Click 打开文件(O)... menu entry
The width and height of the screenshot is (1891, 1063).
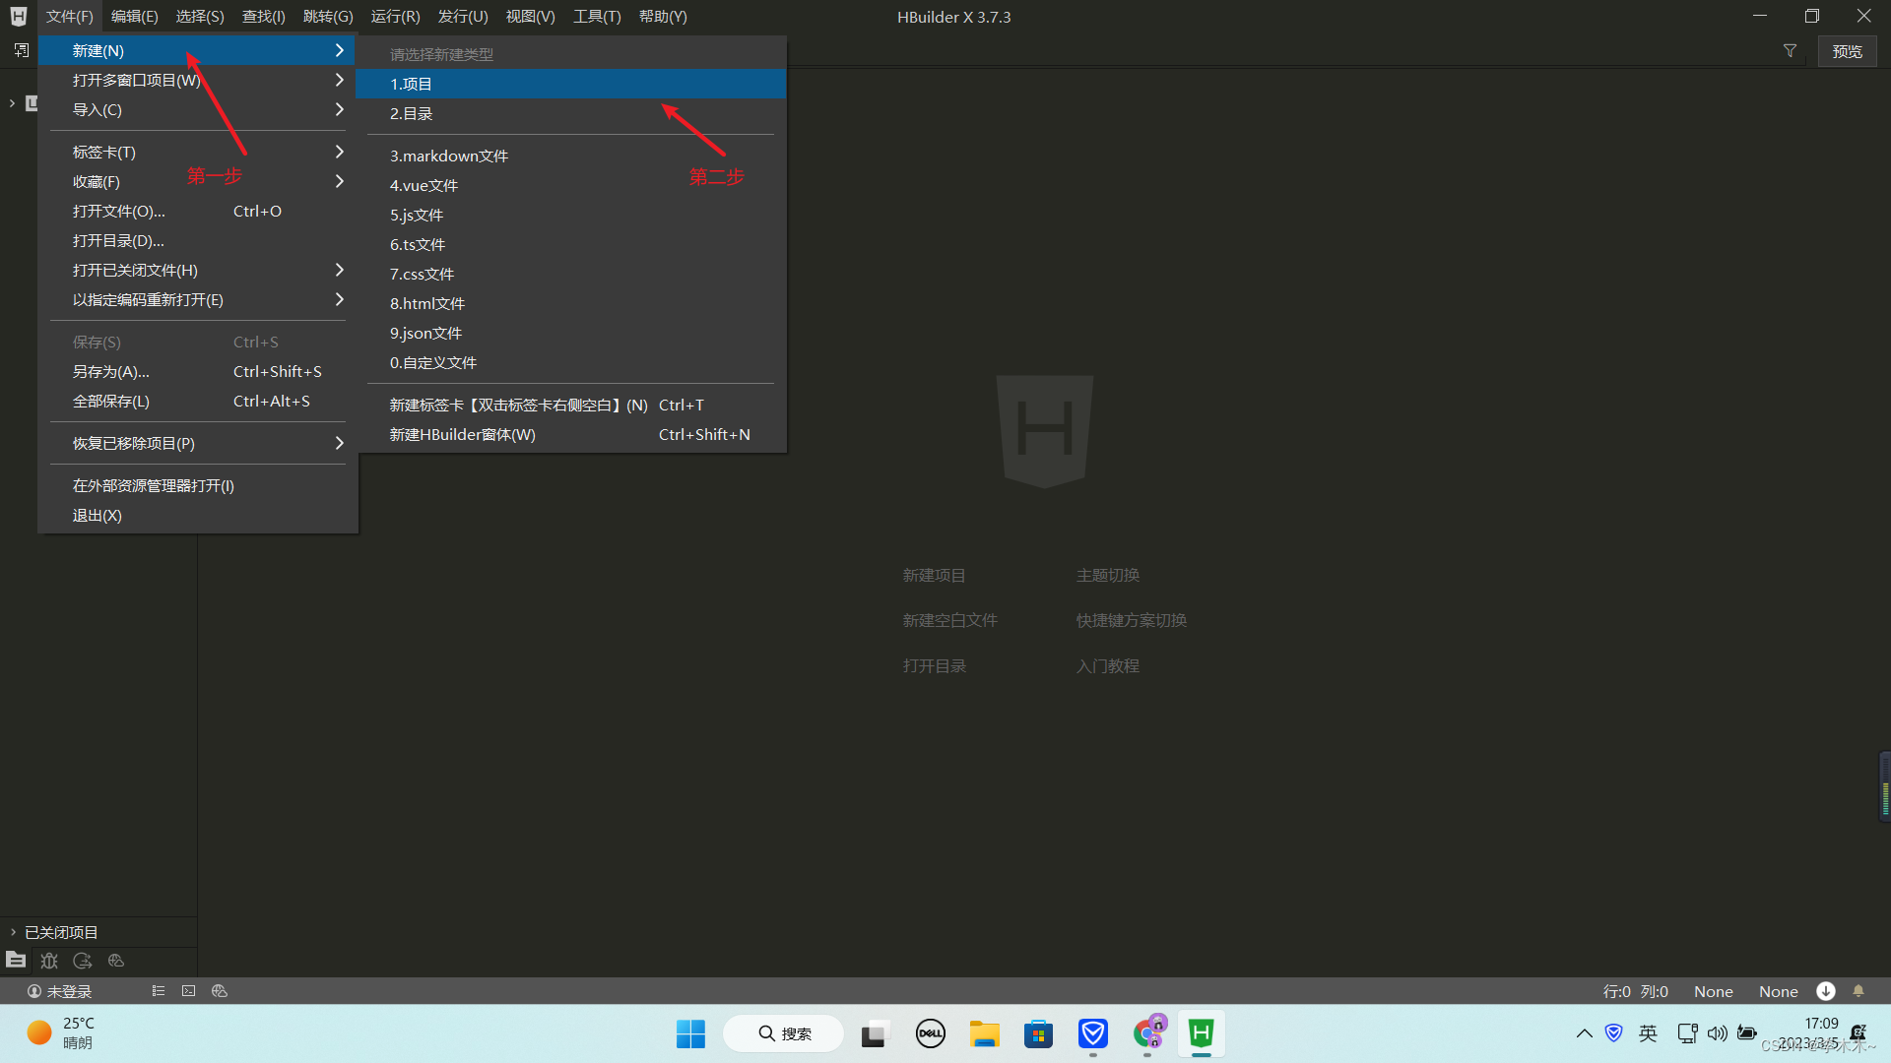(x=198, y=211)
